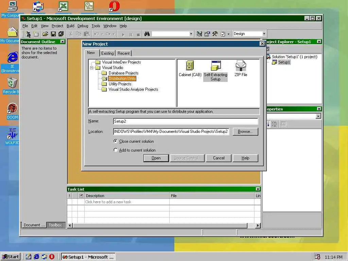This screenshot has height=261, width=348.
Task: Click the Undo toolbar icon
Action: click(x=97, y=34)
